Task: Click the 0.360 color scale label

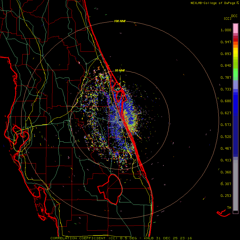Action: click(x=226, y=172)
